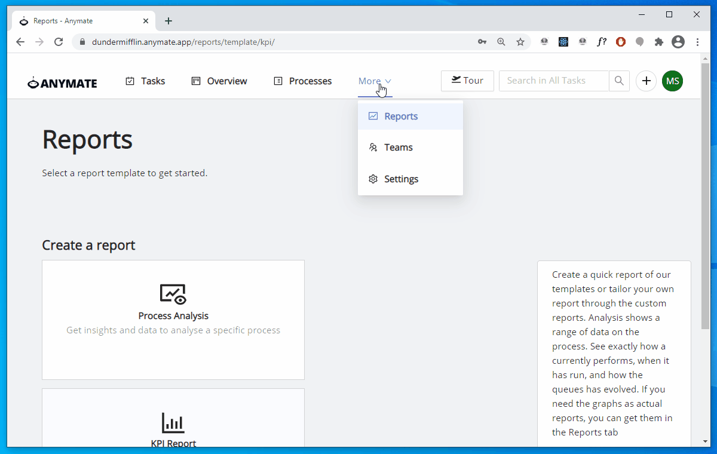Open the KPI Report template card
The width and height of the screenshot is (717, 454).
[x=173, y=418]
